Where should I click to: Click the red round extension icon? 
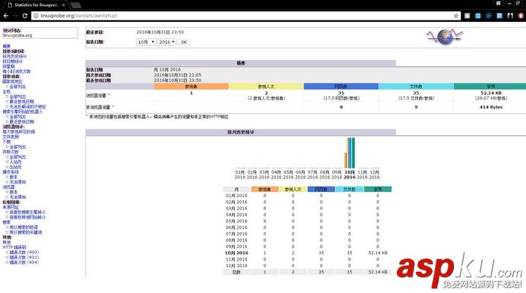(x=521, y=16)
